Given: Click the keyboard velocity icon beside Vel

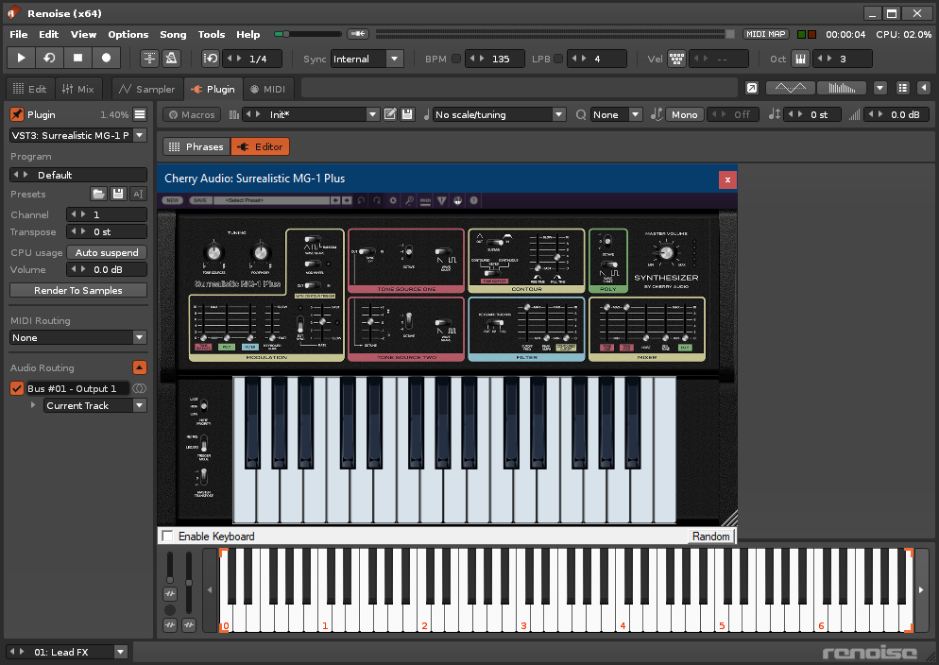Looking at the screenshot, I should 676,58.
